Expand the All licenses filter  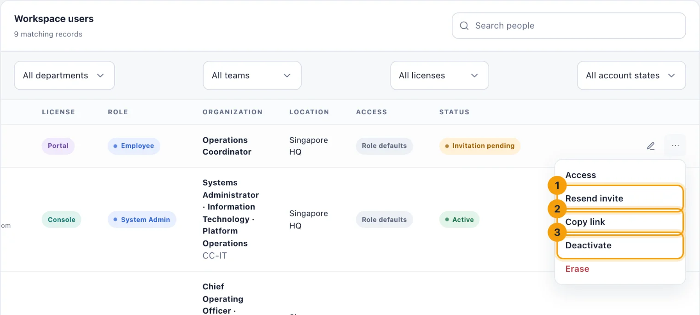pyautogui.click(x=439, y=76)
